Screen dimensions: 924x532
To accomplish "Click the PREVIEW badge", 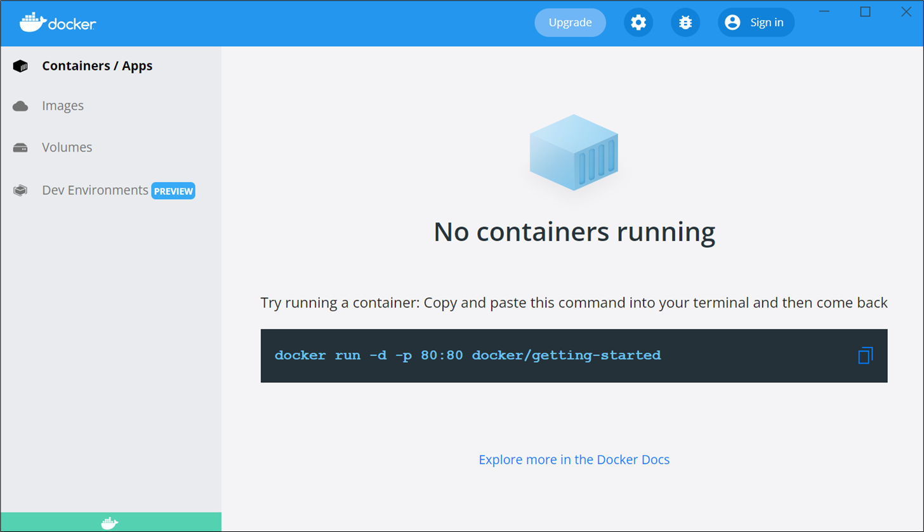I will pyautogui.click(x=173, y=191).
